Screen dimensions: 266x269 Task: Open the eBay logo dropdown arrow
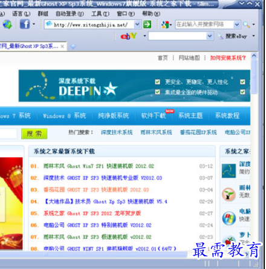pos(144,36)
